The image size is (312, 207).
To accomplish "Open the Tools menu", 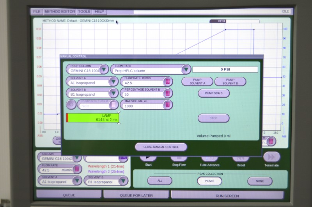I will (84, 12).
